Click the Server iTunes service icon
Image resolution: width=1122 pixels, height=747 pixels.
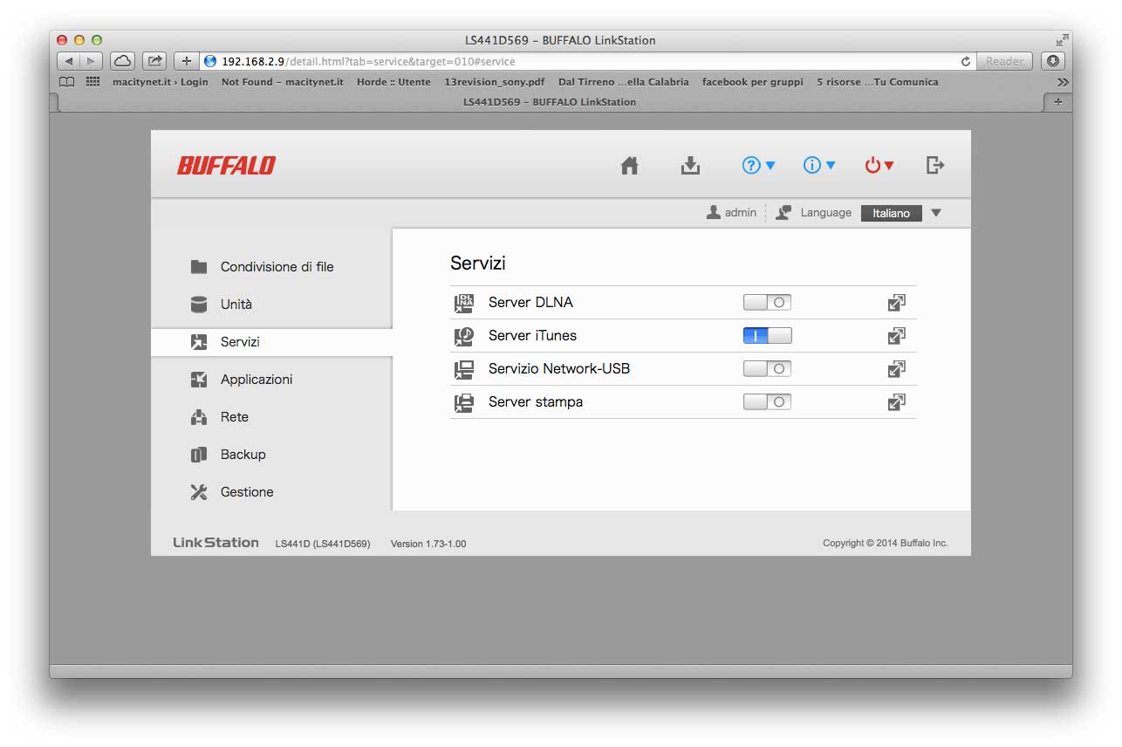coord(463,336)
